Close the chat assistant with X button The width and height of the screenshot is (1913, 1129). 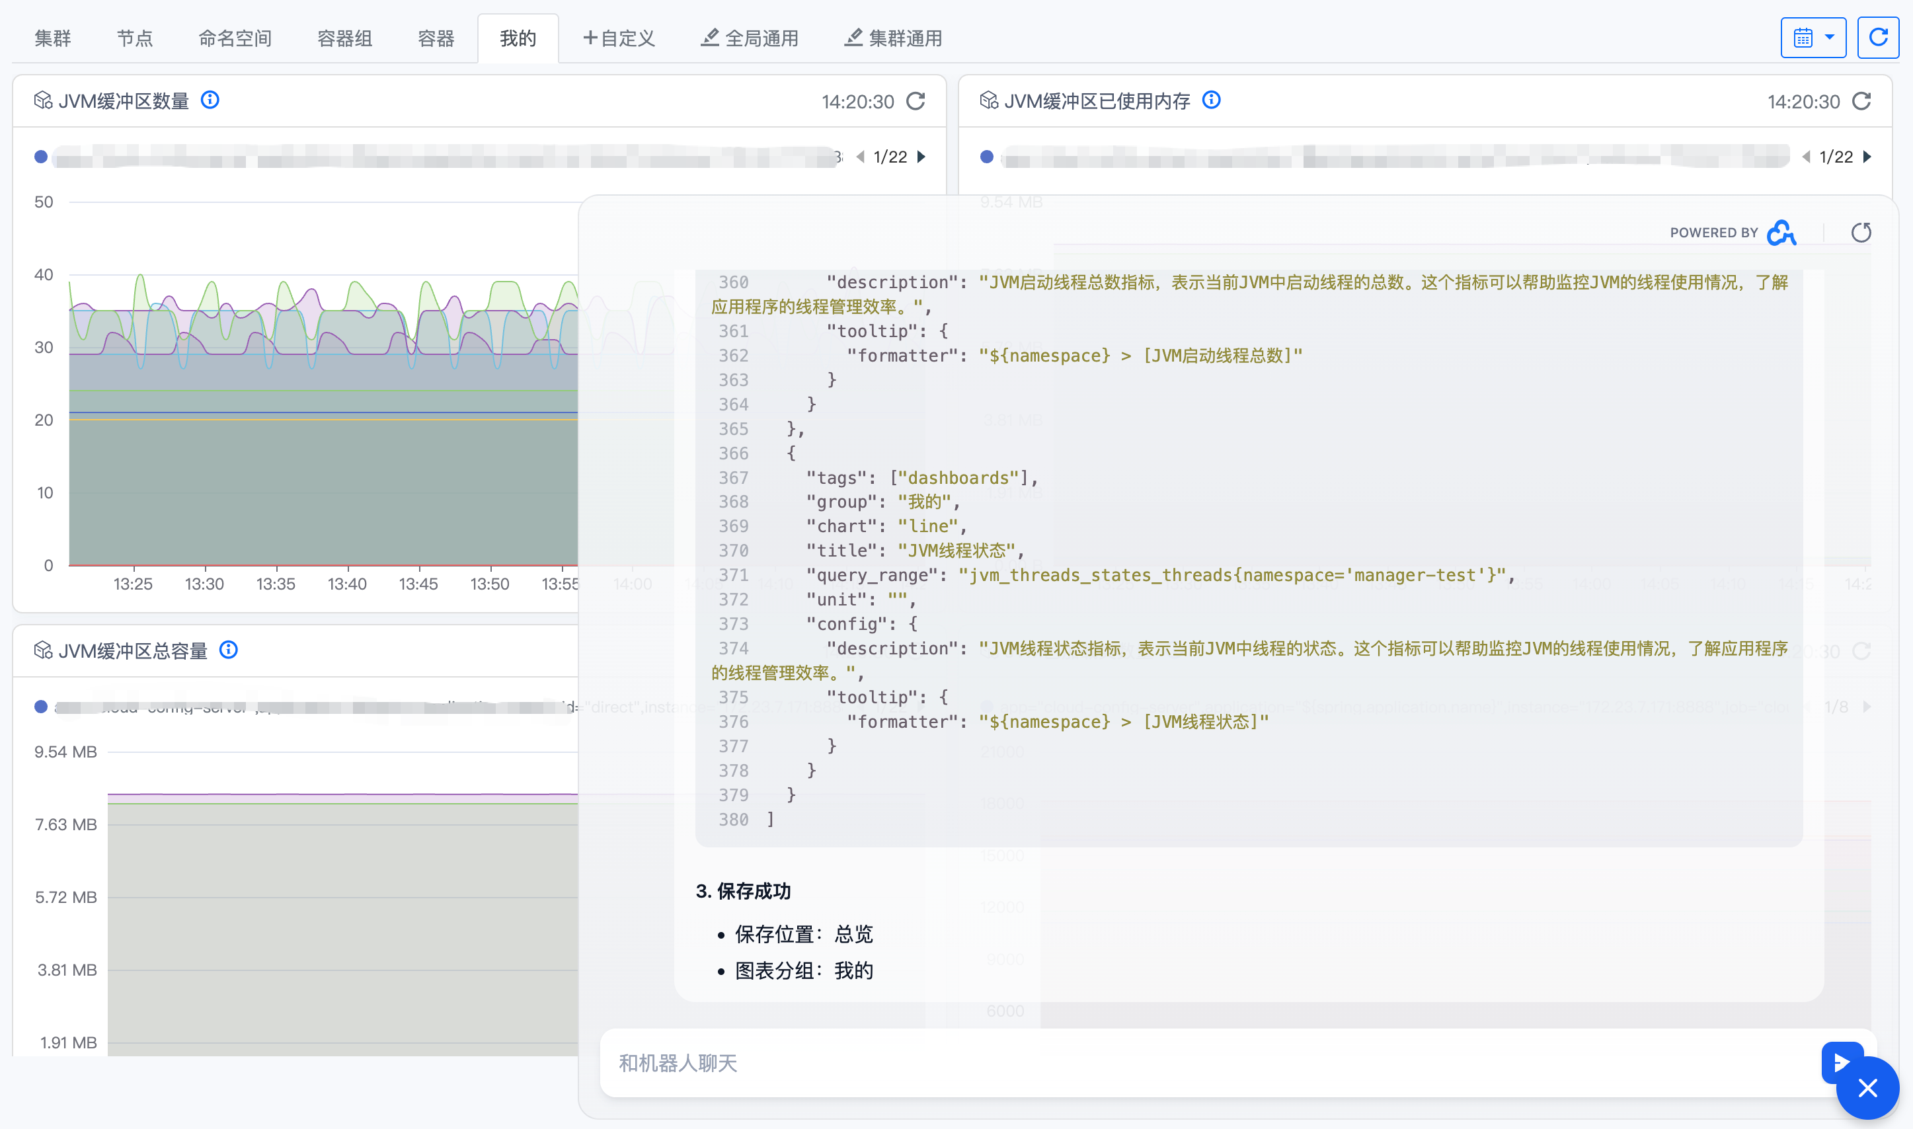1867,1089
